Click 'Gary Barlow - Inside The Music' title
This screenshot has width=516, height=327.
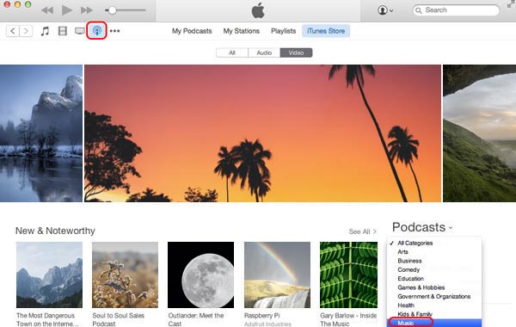[x=348, y=319]
